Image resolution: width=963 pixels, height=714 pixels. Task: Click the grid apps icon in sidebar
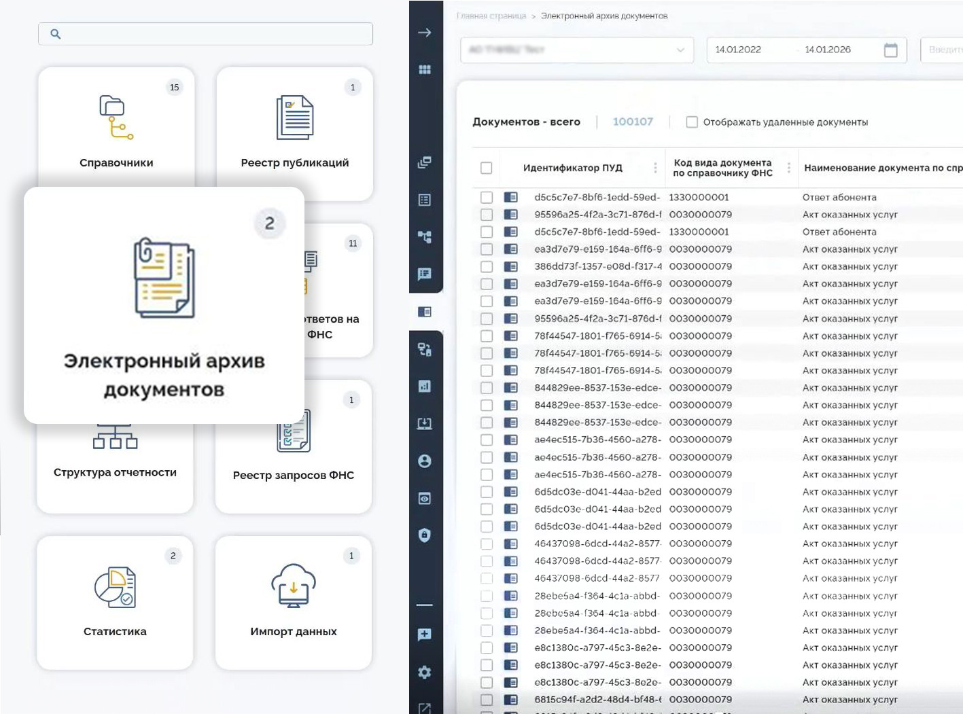[425, 69]
